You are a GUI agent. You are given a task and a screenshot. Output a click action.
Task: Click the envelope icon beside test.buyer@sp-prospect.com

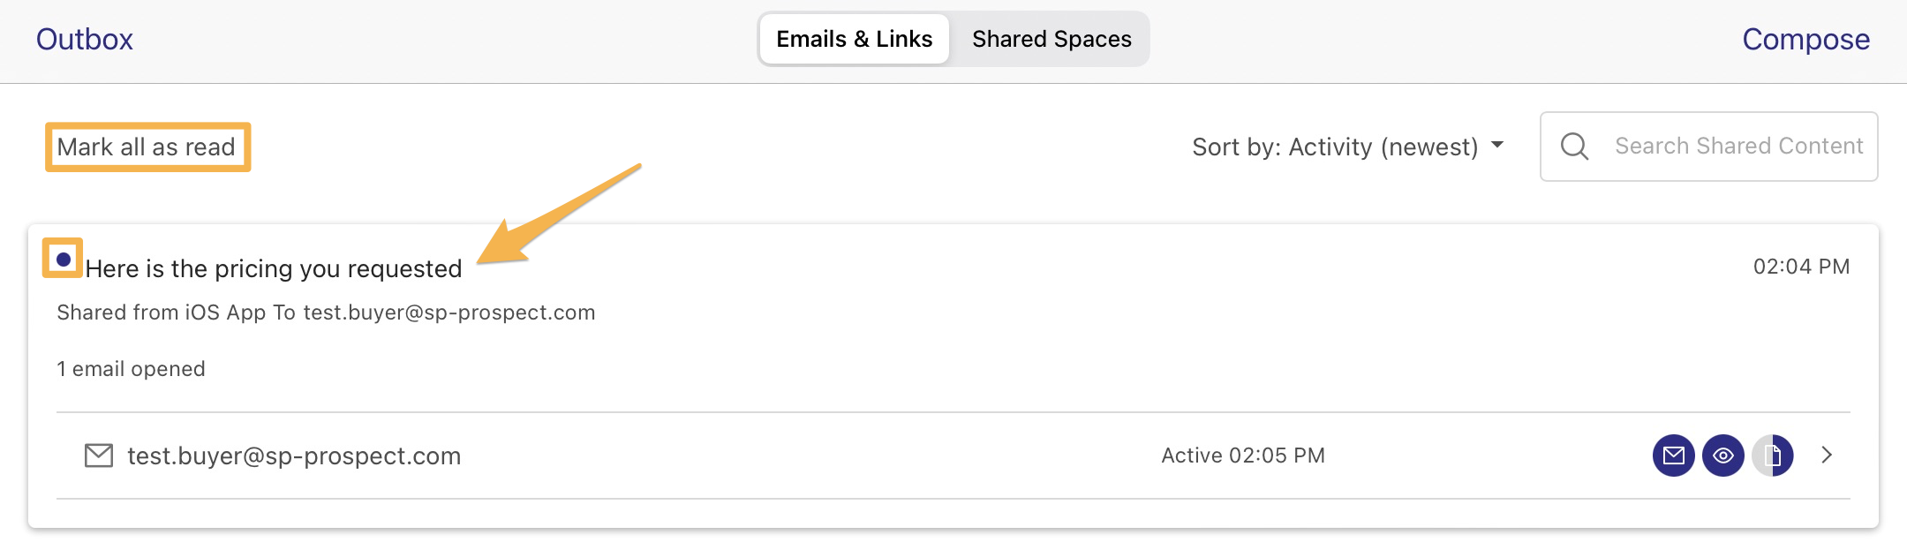point(99,455)
